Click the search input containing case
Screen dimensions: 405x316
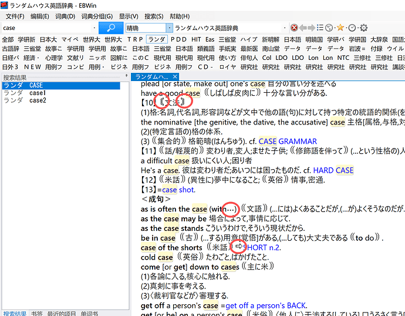point(48,28)
